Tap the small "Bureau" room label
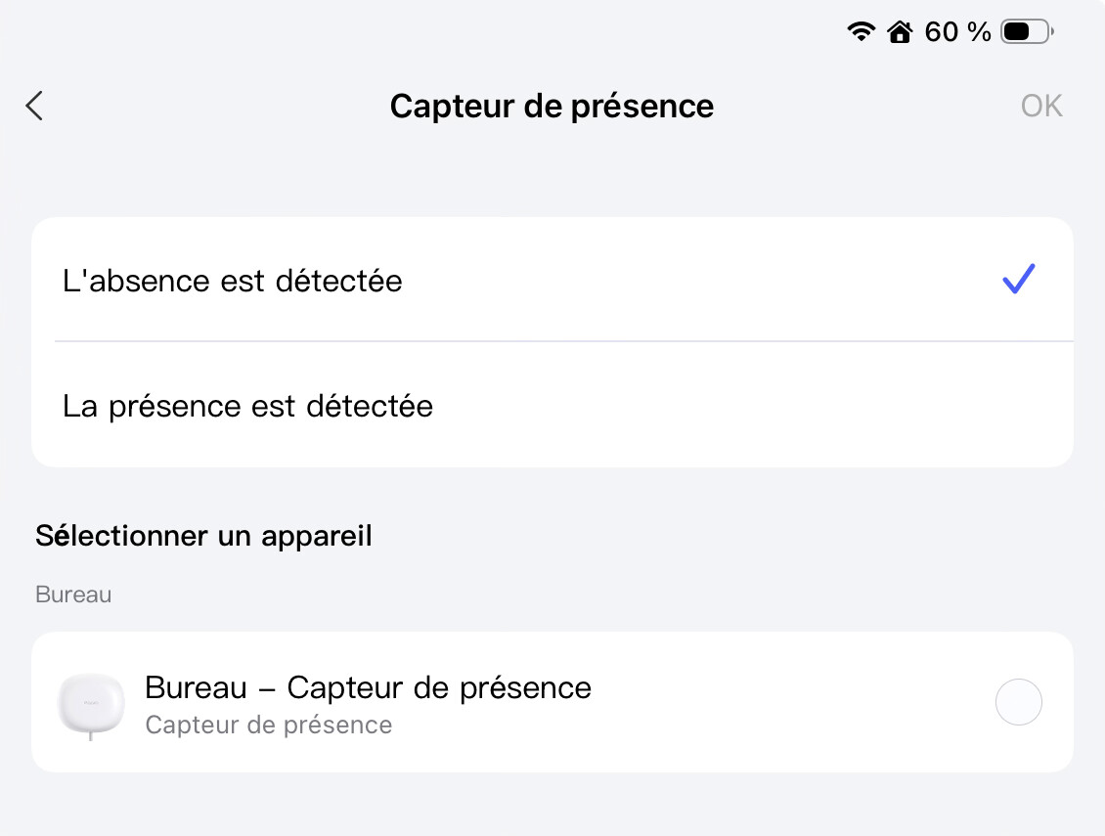The height and width of the screenshot is (836, 1105). pos(73,594)
